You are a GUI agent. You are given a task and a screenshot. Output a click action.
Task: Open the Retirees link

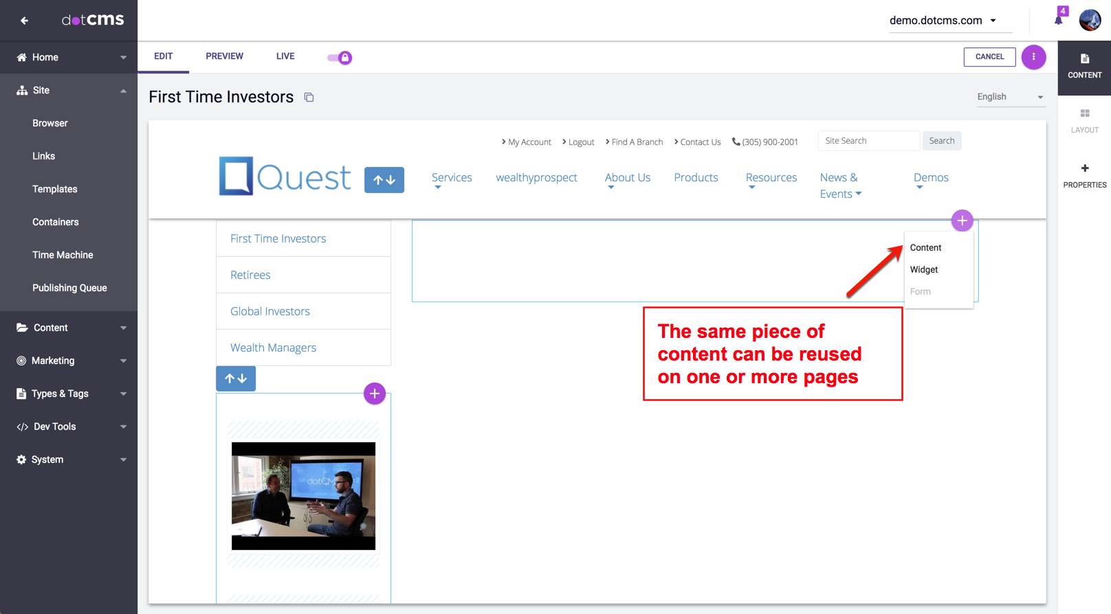(x=250, y=275)
